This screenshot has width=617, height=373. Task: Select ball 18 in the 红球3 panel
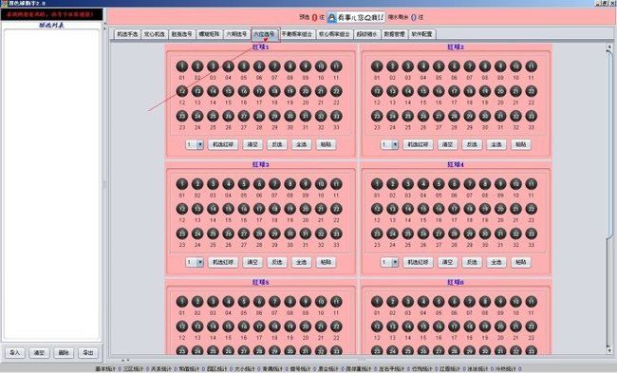coord(274,209)
